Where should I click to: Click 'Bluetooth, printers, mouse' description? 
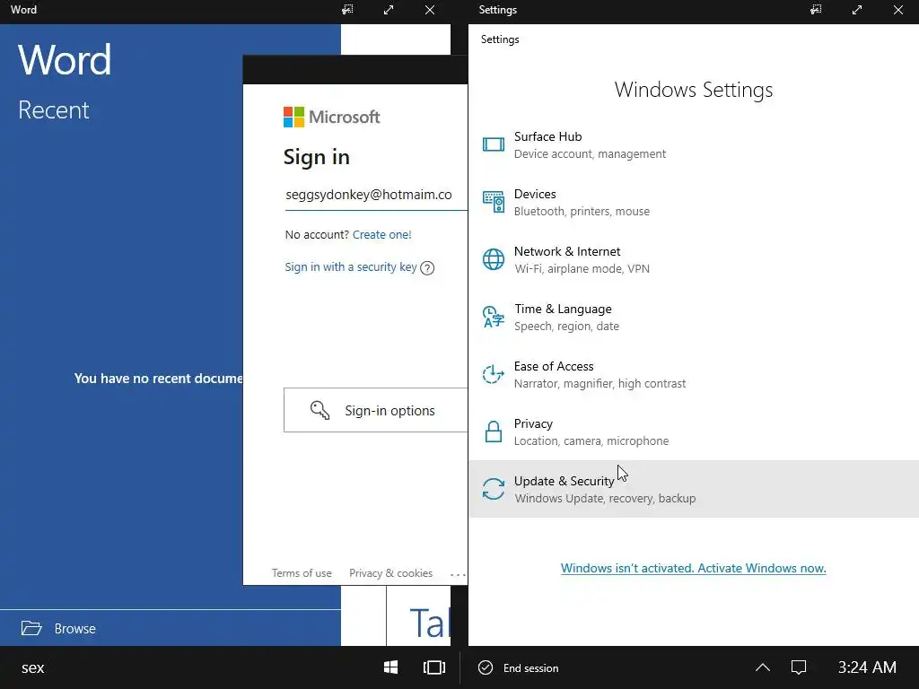coord(582,211)
